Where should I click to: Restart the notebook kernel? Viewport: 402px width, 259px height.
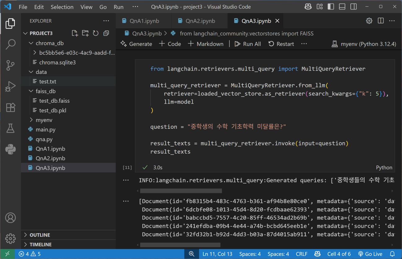click(x=281, y=44)
